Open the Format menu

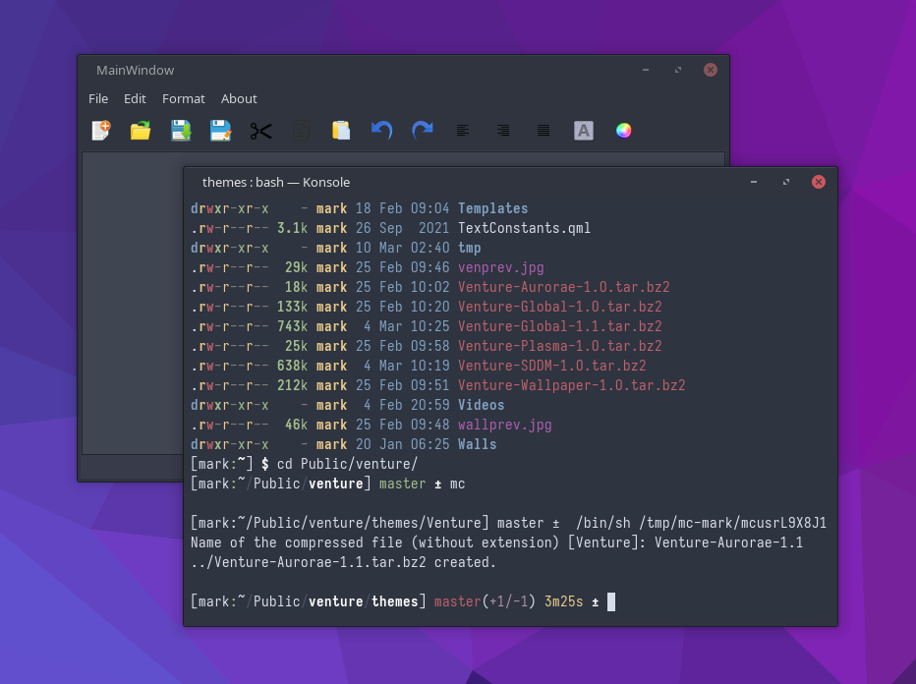tap(184, 98)
